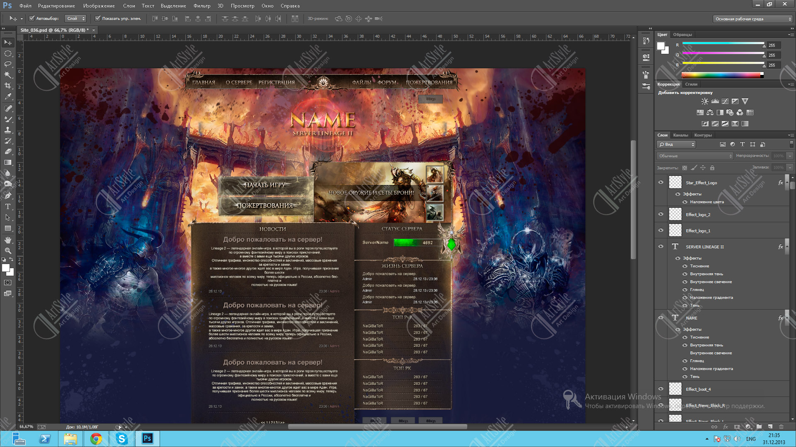This screenshot has height=447, width=796.
Task: Switch to the Styles tab
Action: click(x=691, y=84)
